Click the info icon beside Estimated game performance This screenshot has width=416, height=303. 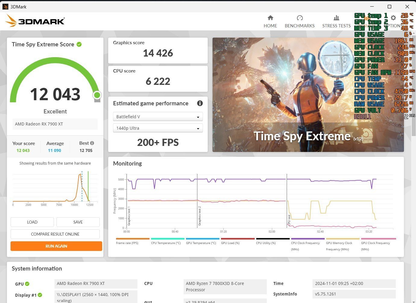coord(200,103)
